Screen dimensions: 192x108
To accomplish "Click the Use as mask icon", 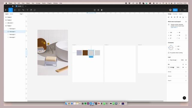I will coord(102,10).
